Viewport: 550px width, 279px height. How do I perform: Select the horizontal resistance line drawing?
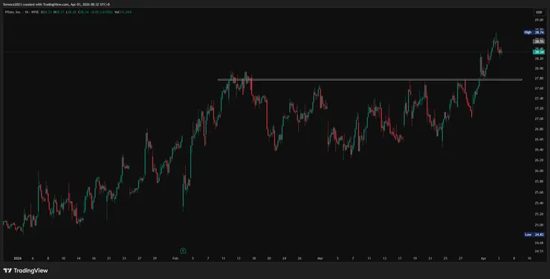tap(369, 80)
